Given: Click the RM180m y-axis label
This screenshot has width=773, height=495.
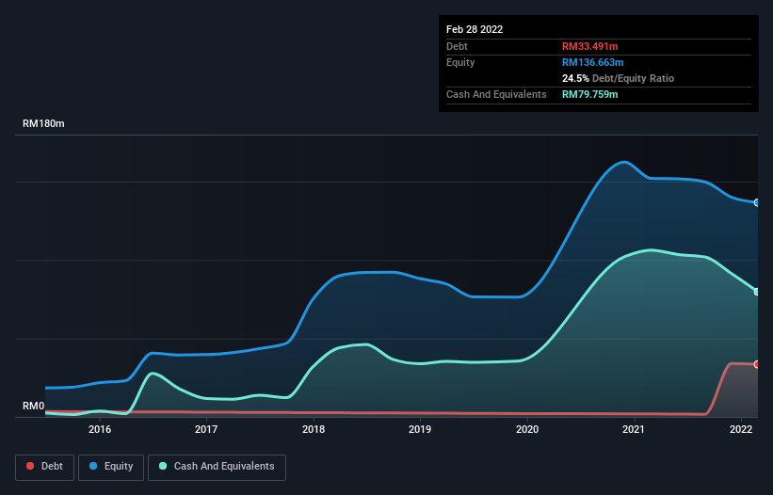Looking at the screenshot, I should [x=43, y=123].
